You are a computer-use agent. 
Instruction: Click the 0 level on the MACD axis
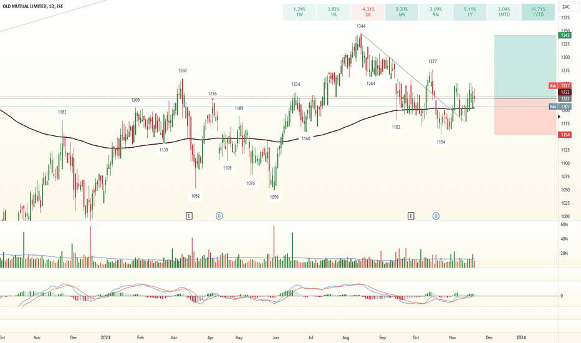point(562,296)
